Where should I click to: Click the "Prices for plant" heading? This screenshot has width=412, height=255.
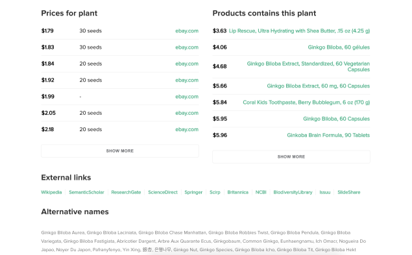pos(69,13)
